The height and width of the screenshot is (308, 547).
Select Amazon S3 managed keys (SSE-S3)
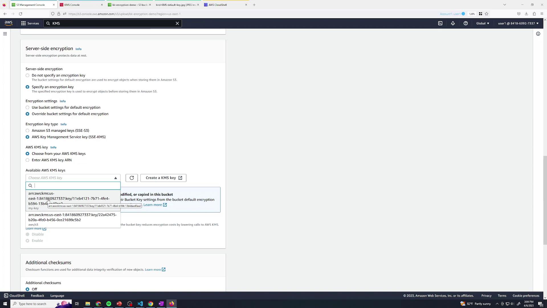27,131
